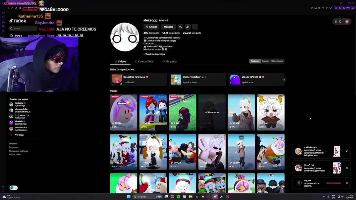Expand the Programa footer section
The image size is (356, 200).
tap(14, 147)
